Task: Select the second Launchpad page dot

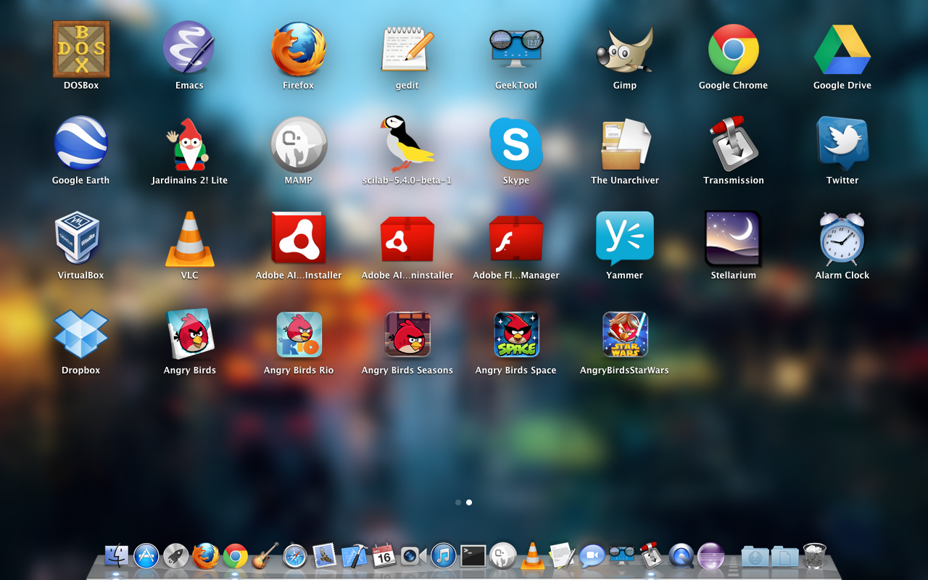Action: coord(469,502)
